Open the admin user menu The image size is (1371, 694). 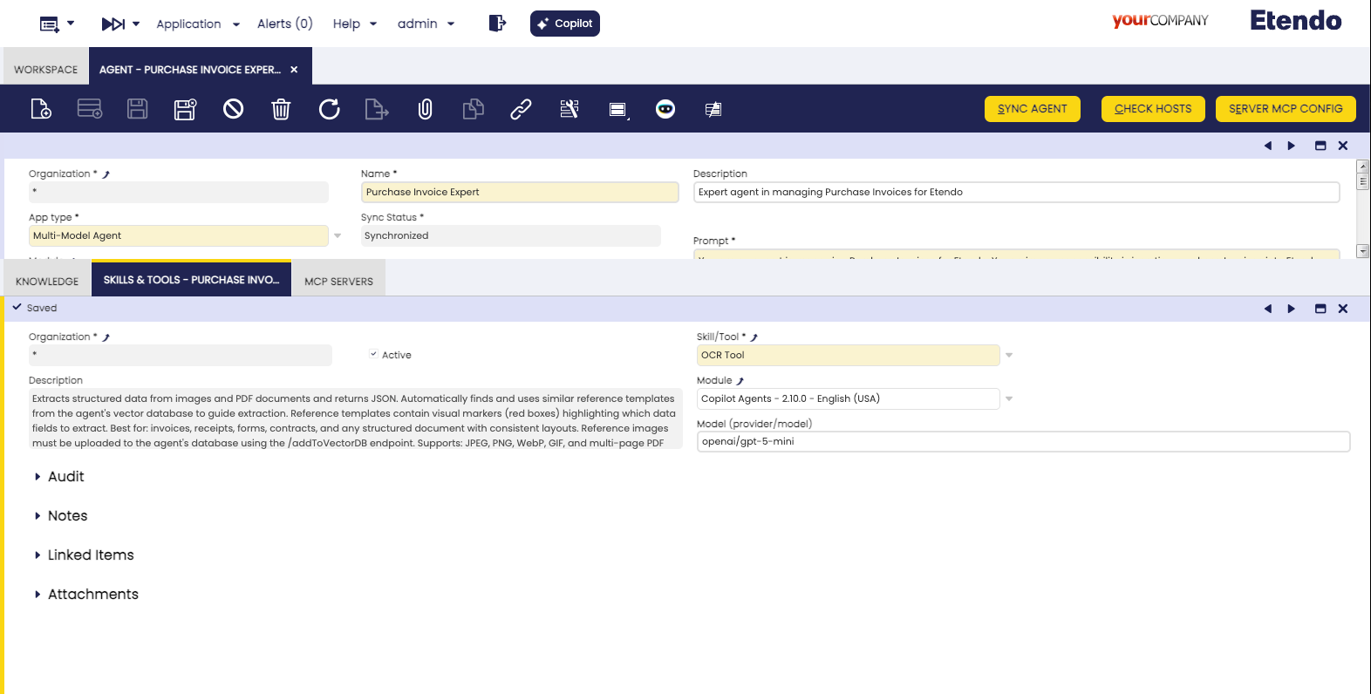(426, 24)
